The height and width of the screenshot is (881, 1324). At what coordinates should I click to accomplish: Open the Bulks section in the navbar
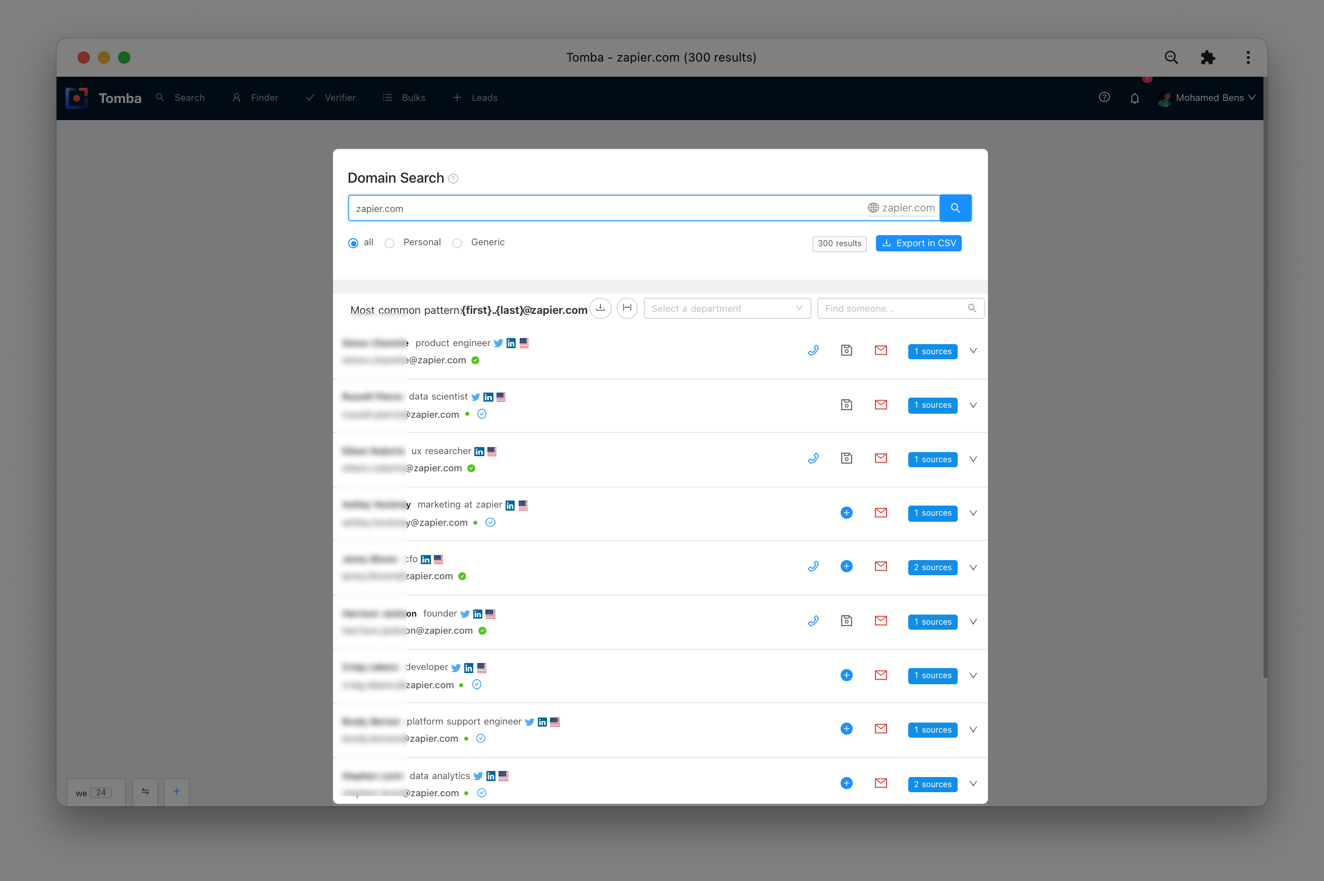[x=413, y=98]
